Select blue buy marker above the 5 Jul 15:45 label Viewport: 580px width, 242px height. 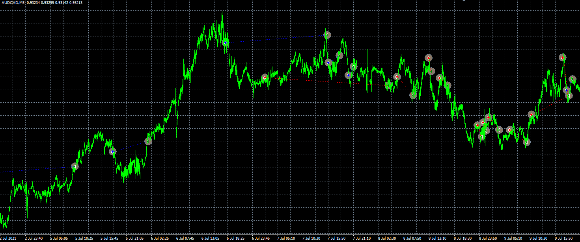tap(113, 151)
